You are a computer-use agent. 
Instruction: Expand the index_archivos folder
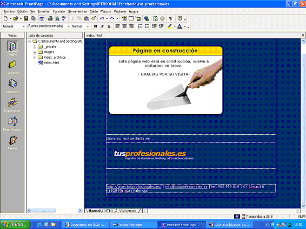click(x=35, y=58)
